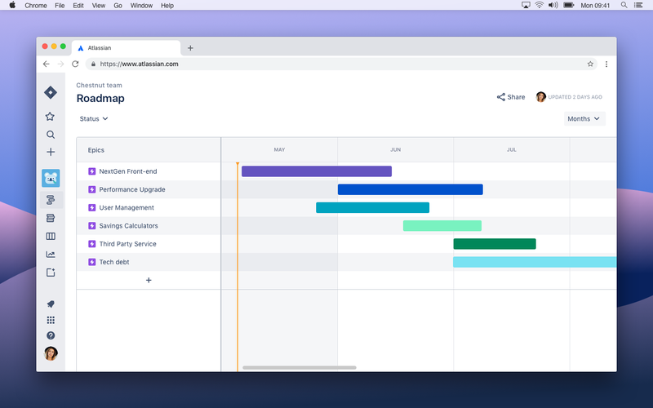Select the purple NextGen Front-end timeline bar
This screenshot has width=653, height=408.
[x=317, y=171]
